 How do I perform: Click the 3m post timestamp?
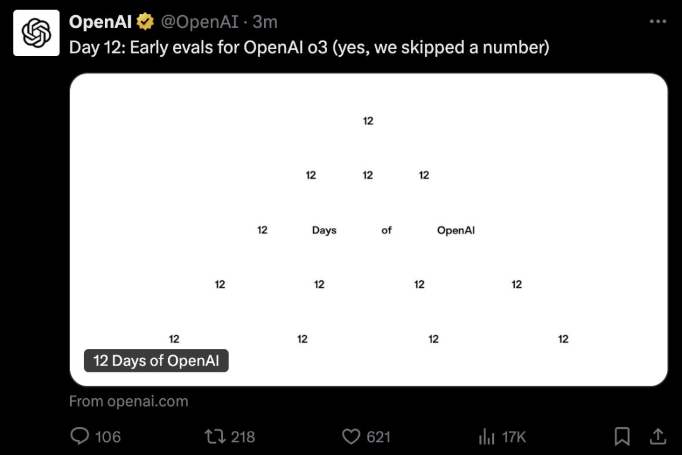coord(265,22)
